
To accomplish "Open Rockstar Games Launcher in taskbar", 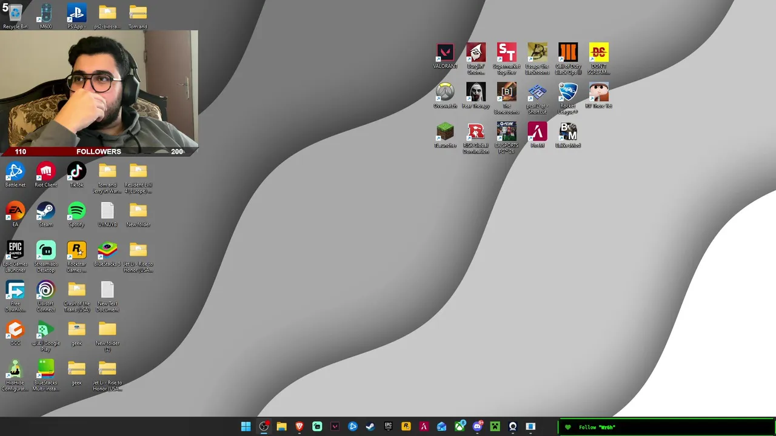I will (x=406, y=427).
